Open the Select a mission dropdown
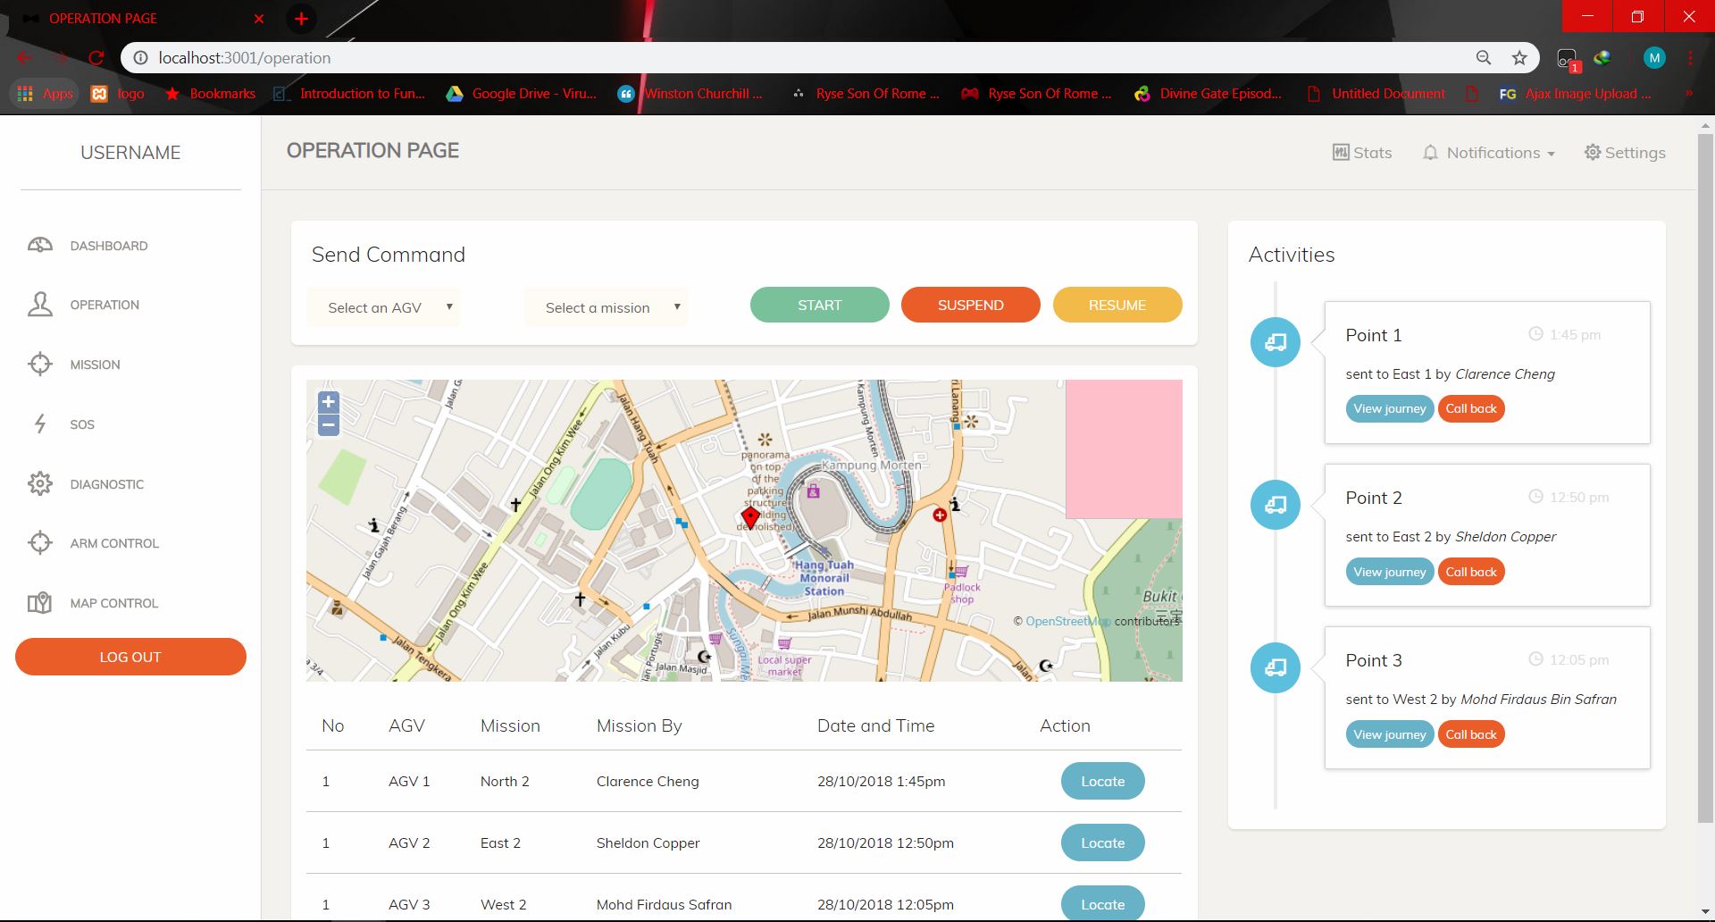Screen dimensions: 1715x922 tap(607, 307)
